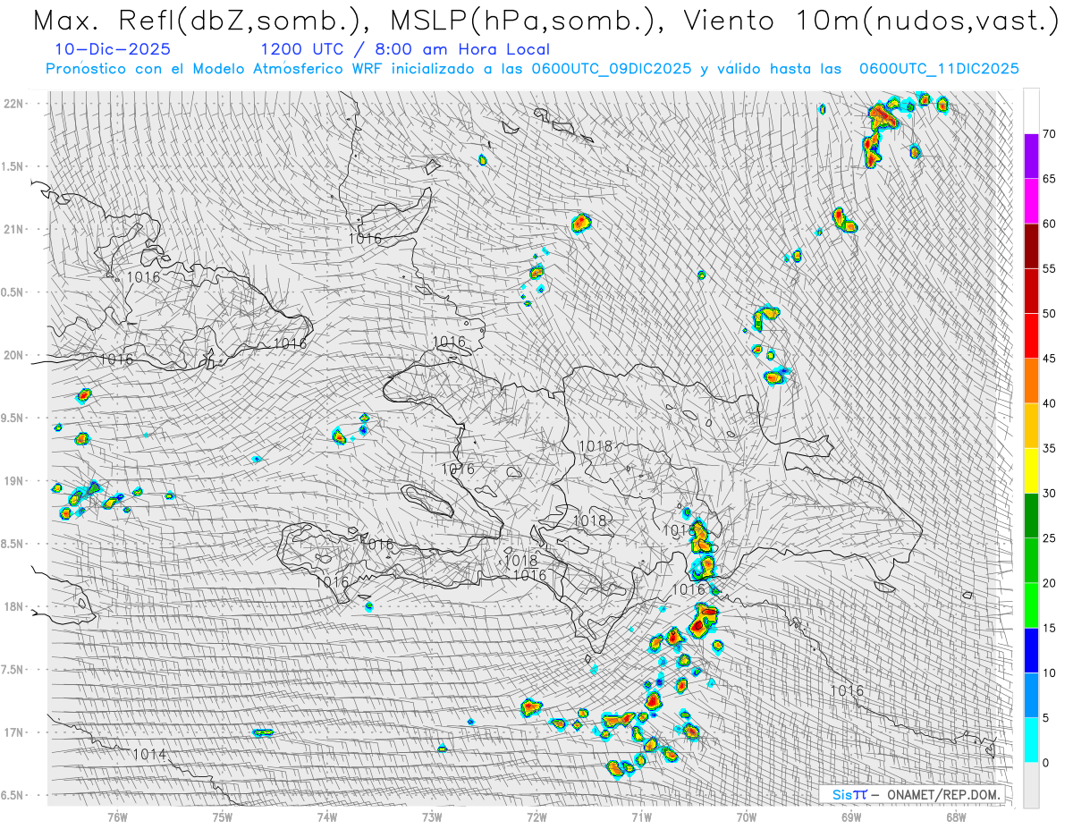Select the date text "10-Dic-2025"
Image resolution: width=1073 pixels, height=829 pixels.
[112, 50]
